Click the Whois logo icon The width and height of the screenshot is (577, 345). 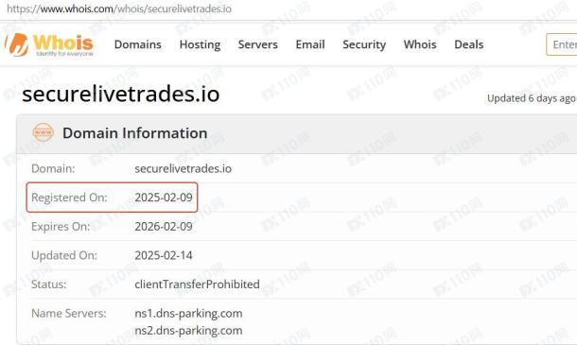coord(17,44)
